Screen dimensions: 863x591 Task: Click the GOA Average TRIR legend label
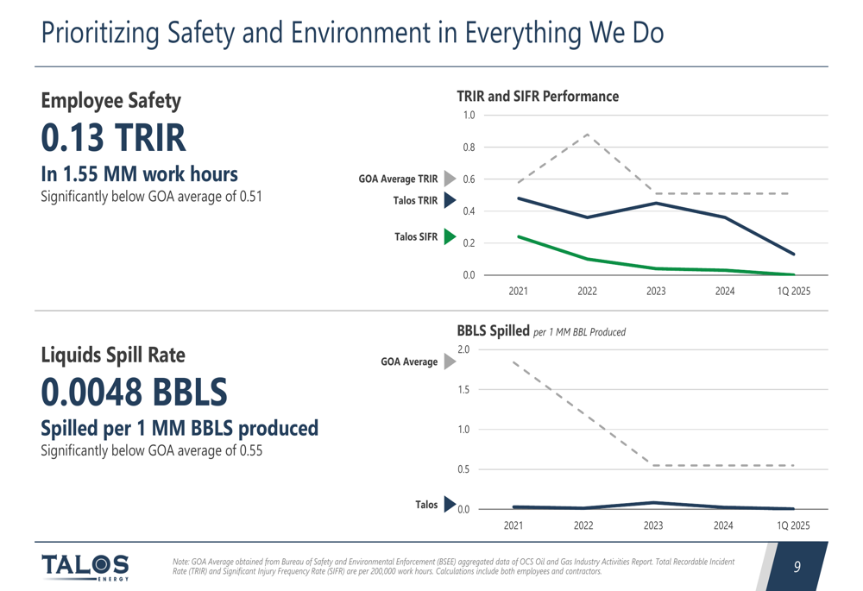pyautogui.click(x=398, y=179)
